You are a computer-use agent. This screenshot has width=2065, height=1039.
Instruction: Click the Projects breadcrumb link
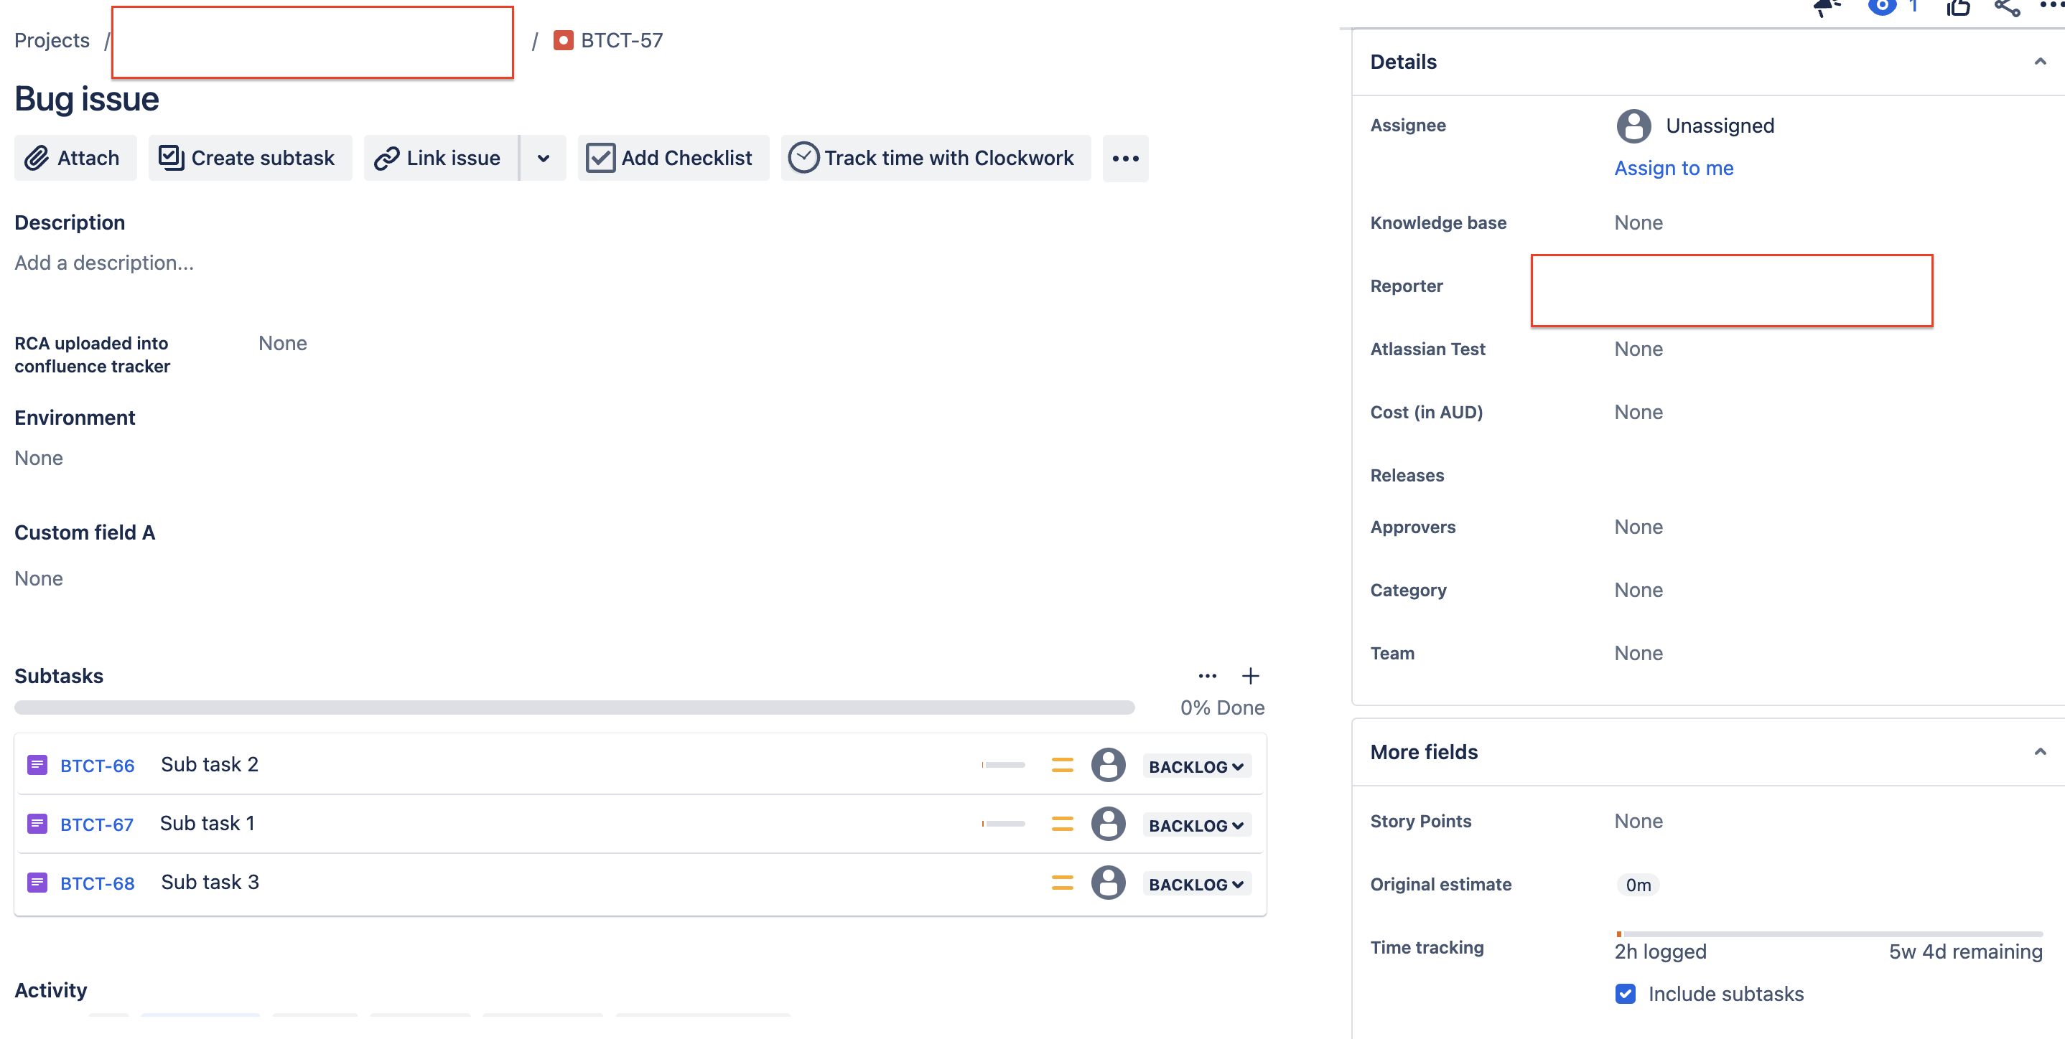tap(52, 40)
